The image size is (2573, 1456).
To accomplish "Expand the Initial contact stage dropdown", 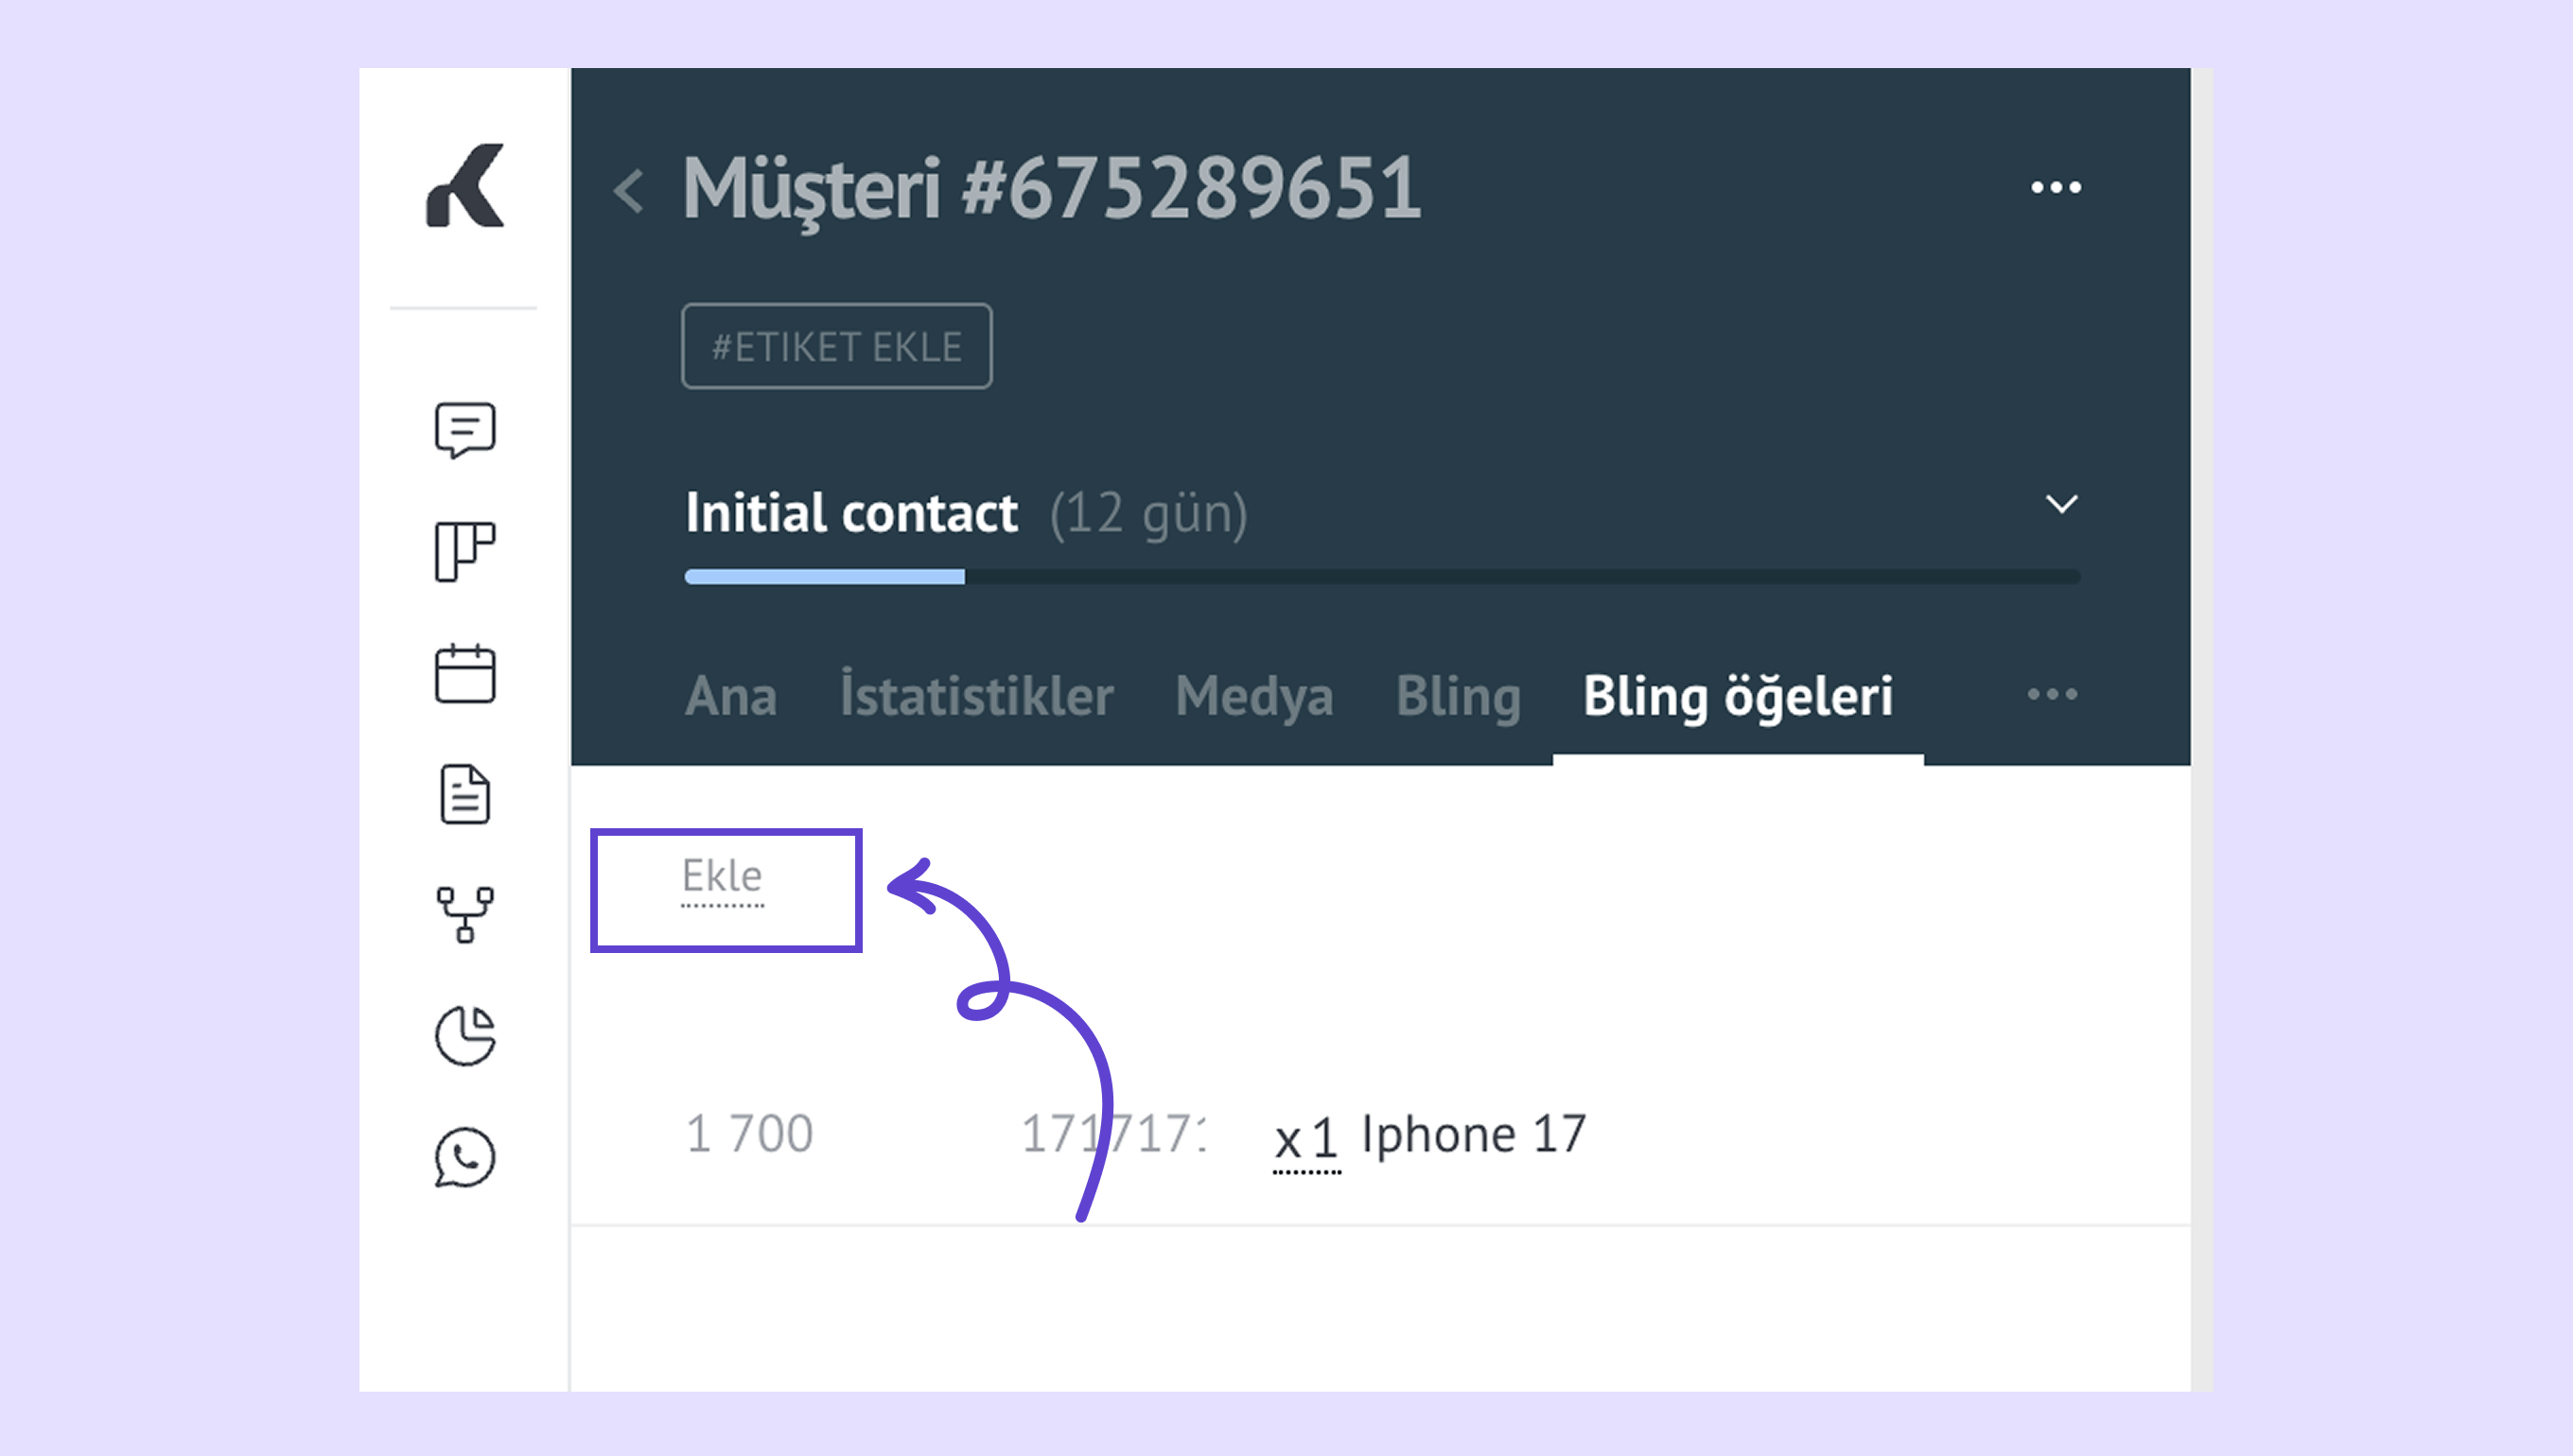I will pyautogui.click(x=2061, y=504).
